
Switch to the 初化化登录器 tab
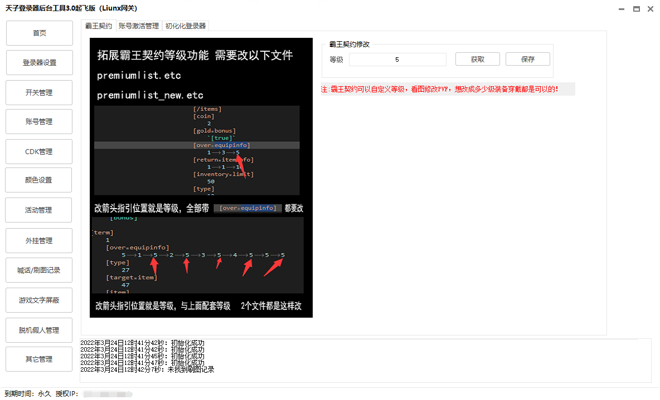tap(186, 26)
